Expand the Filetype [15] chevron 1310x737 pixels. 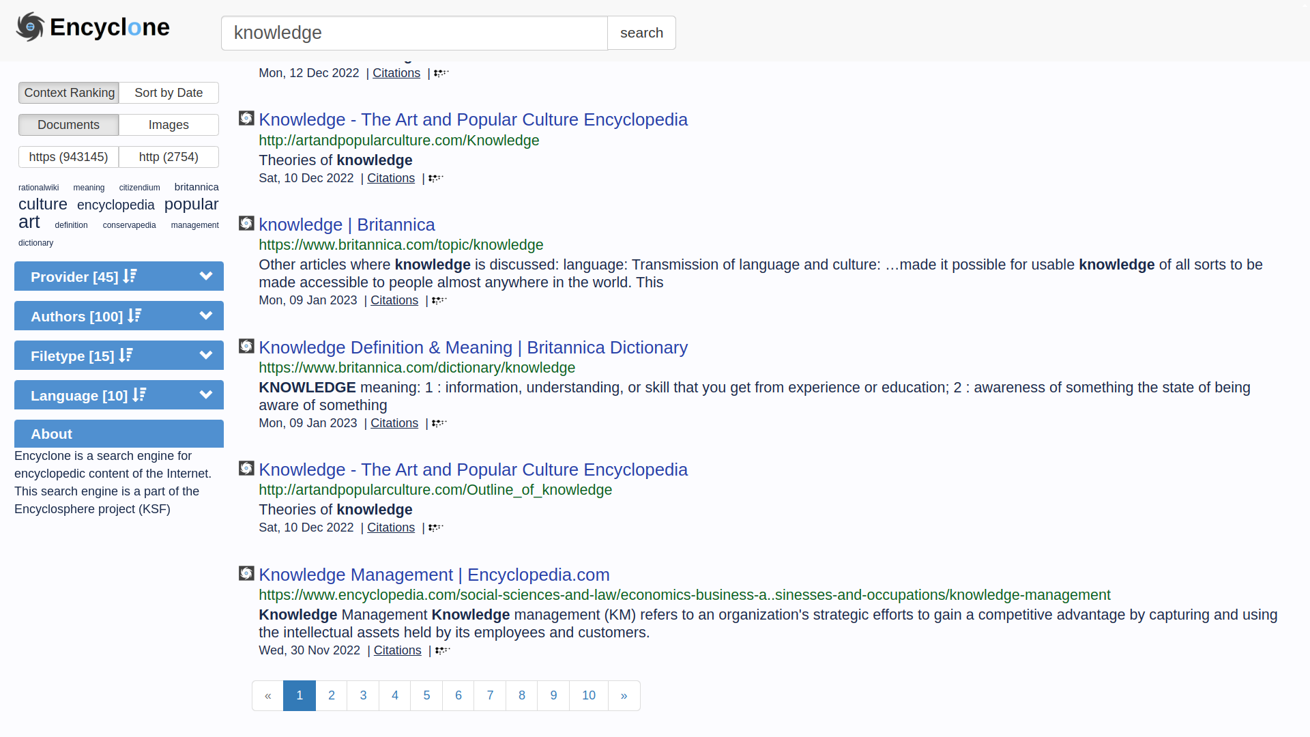click(x=206, y=356)
